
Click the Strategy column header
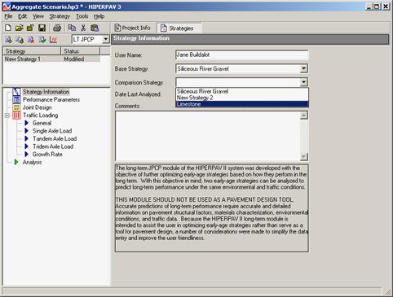click(31, 51)
